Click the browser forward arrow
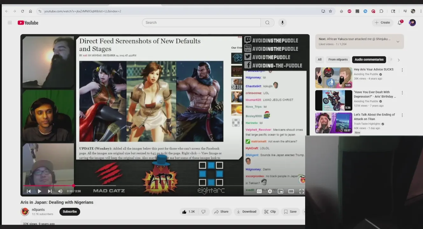The width and height of the screenshot is (423, 229). (14, 11)
